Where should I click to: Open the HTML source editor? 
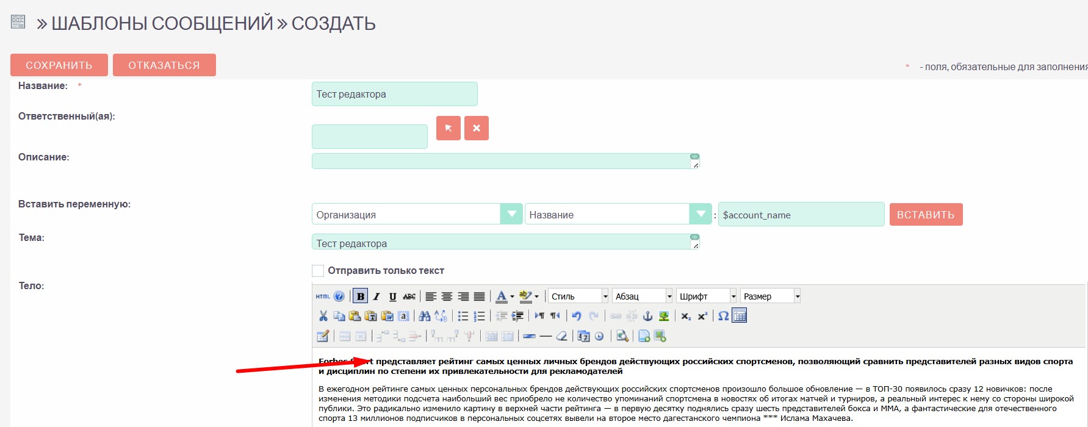coord(323,296)
